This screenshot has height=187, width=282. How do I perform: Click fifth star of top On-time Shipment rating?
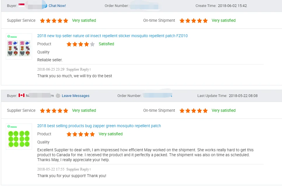point(205,21)
